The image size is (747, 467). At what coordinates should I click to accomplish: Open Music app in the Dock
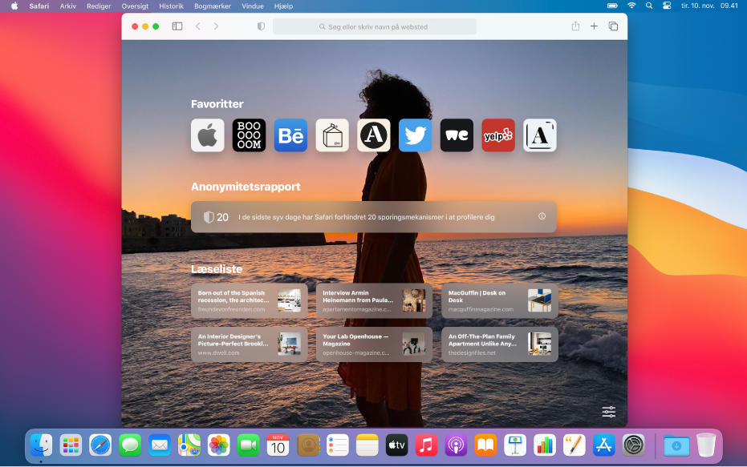click(x=427, y=445)
